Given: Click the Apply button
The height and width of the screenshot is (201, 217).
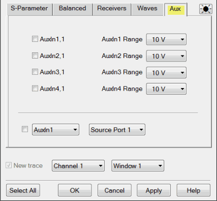Looking at the screenshot, I should 154,190.
